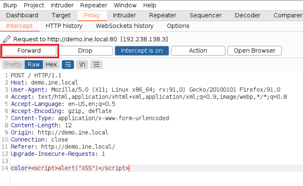
Task: Click the 'Content-Type' header name
Action: click(31, 118)
